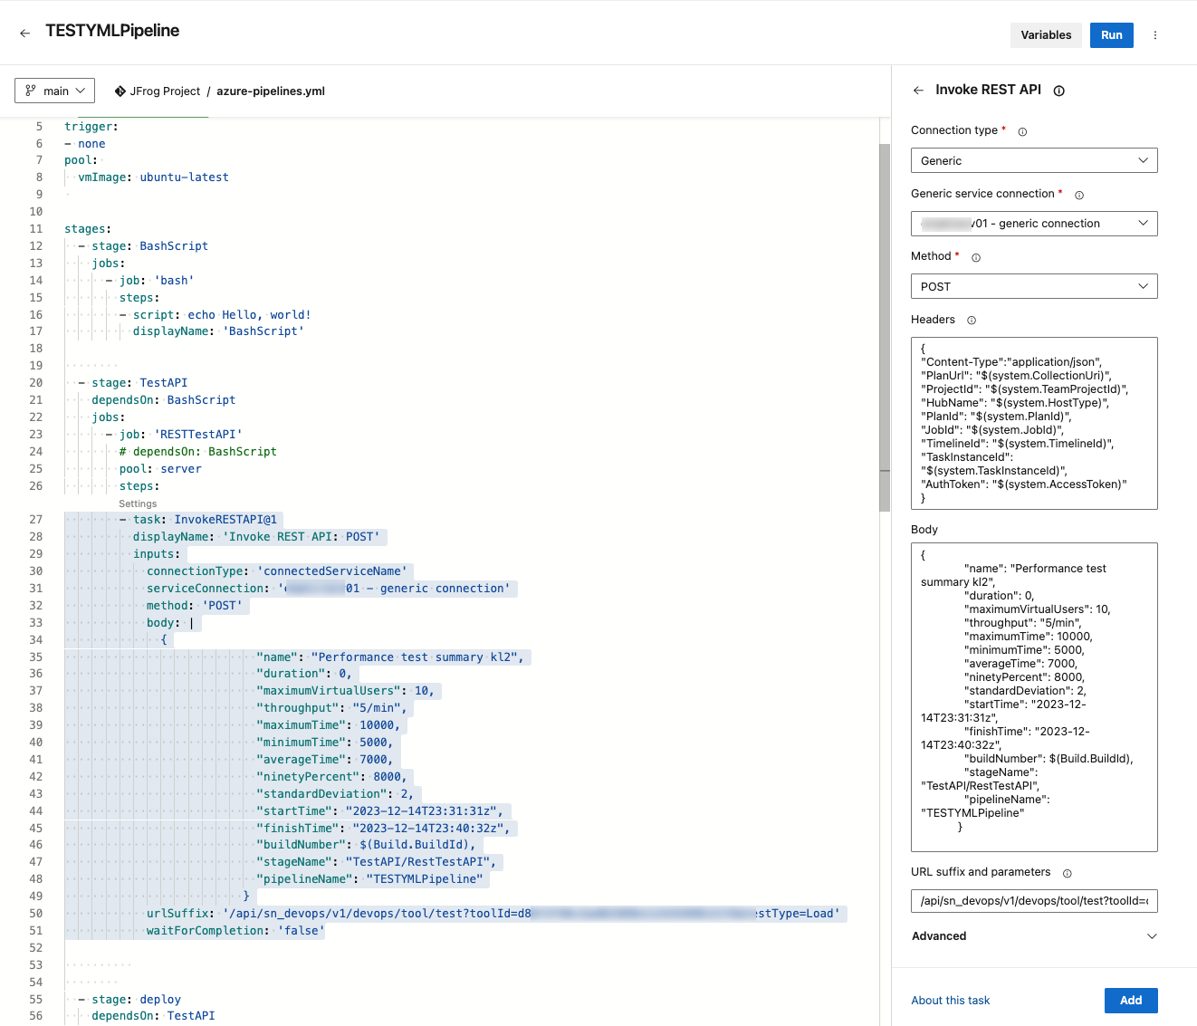1197x1026 pixels.
Task: Open the Variables panel
Action: tap(1046, 35)
